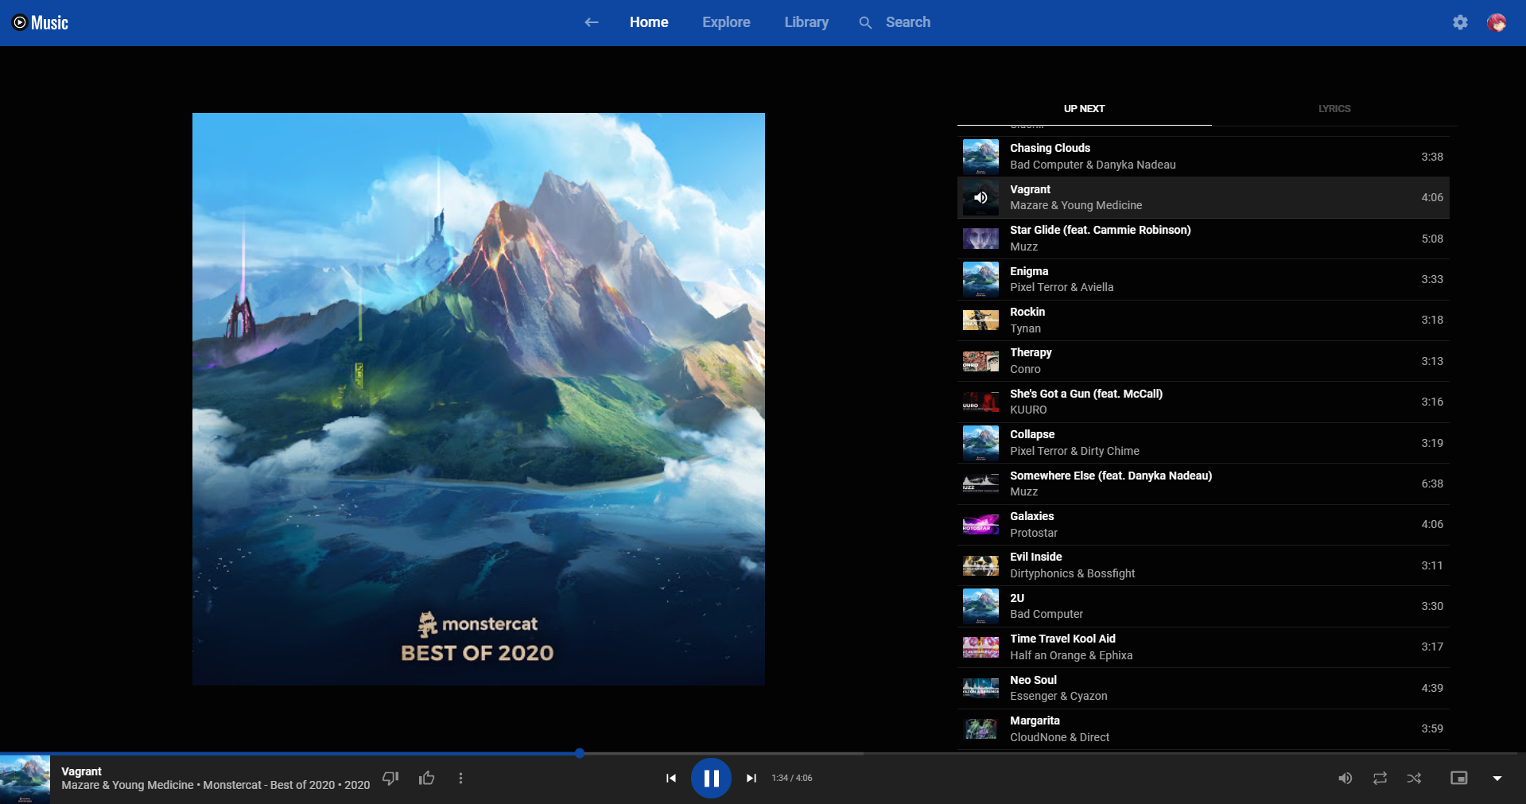This screenshot has height=804, width=1526.
Task: Play Time Travel Kool Aid
Action: (1203, 647)
